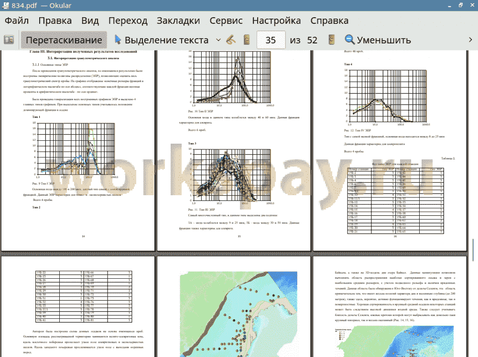
Task: Click the page containing the Baikal sampling map
Action: click(x=234, y=306)
